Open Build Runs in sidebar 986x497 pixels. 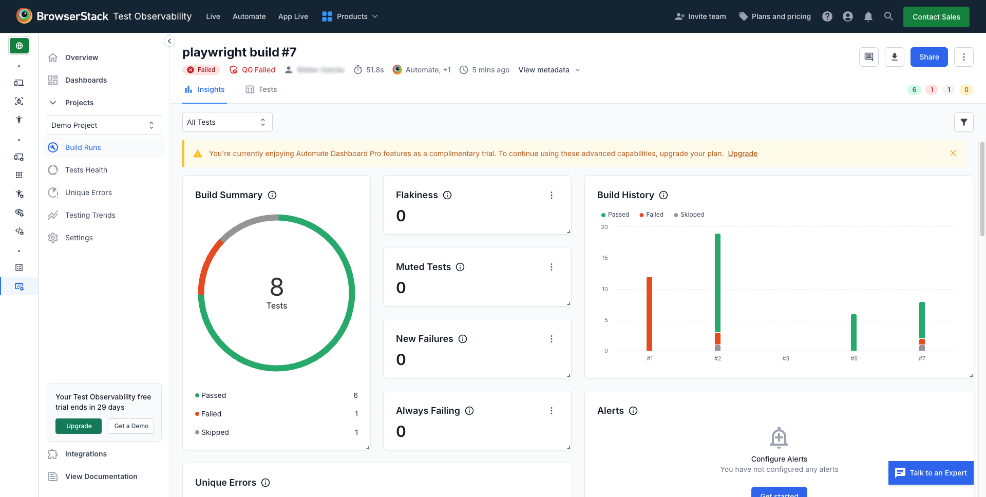click(x=83, y=147)
